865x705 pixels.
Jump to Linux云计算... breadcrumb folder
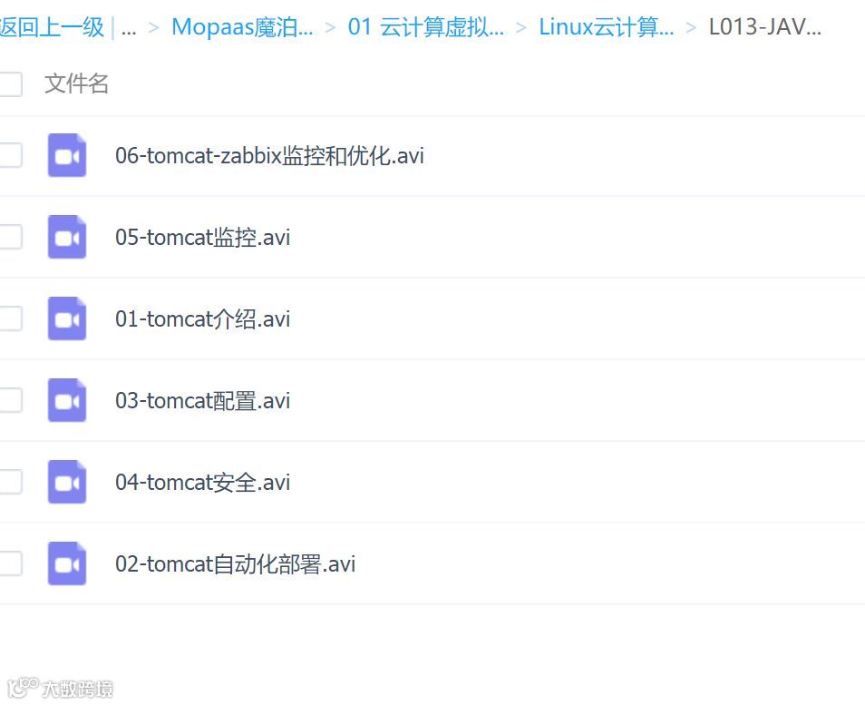tap(607, 27)
